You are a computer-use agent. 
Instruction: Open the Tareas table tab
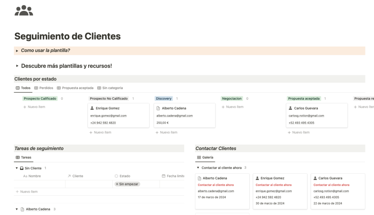(23, 157)
